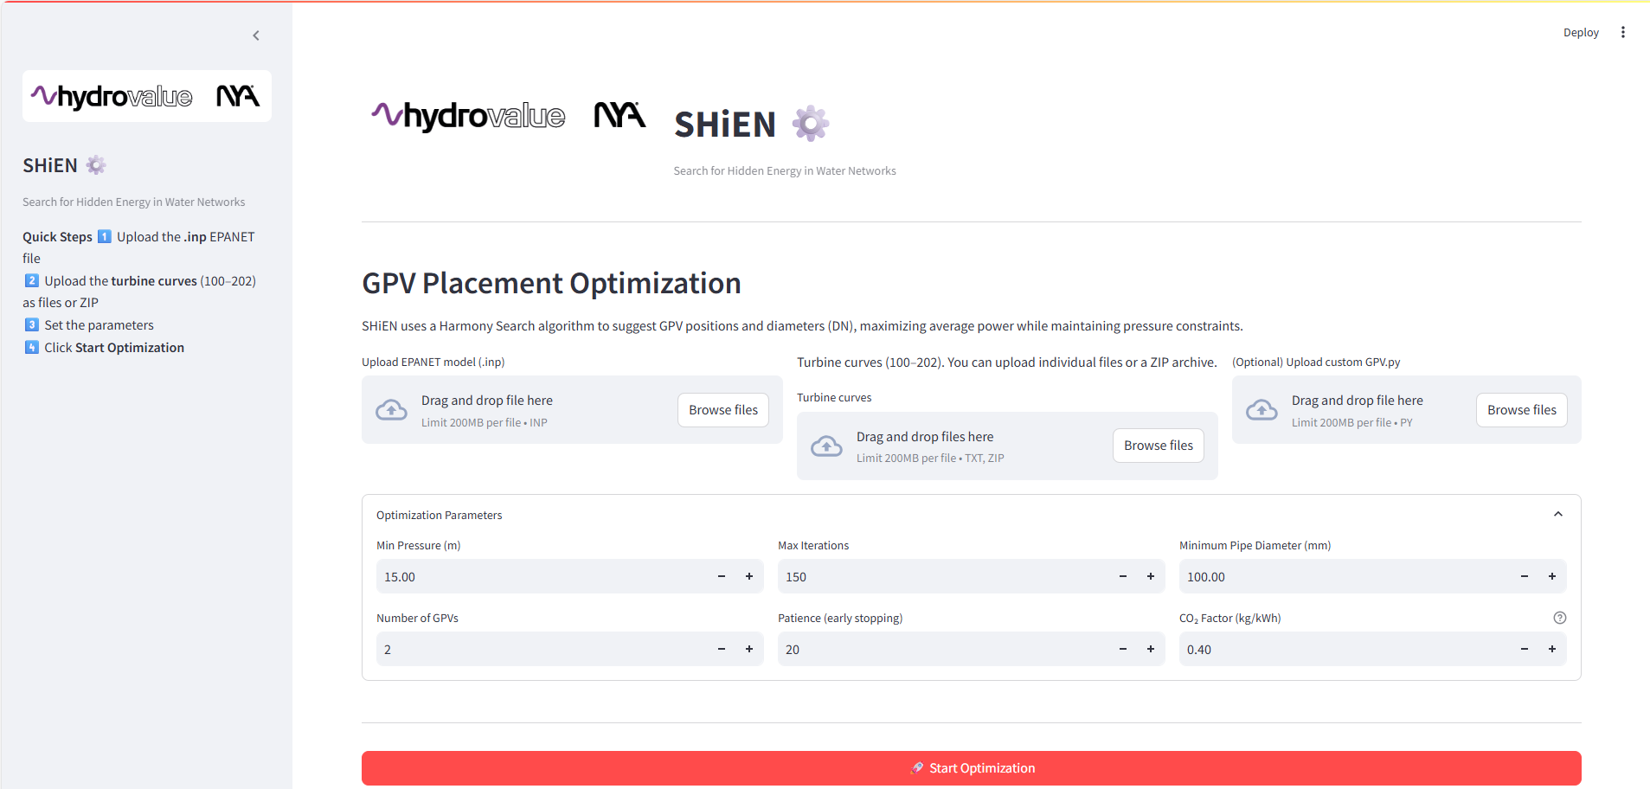Open the CO₂ Factor help tooltip icon
This screenshot has height=789, width=1650.
1560,618
